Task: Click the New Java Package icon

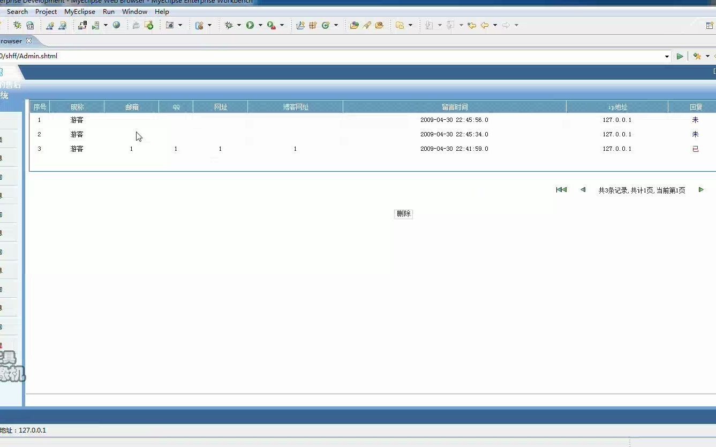Action: pyautogui.click(x=313, y=25)
